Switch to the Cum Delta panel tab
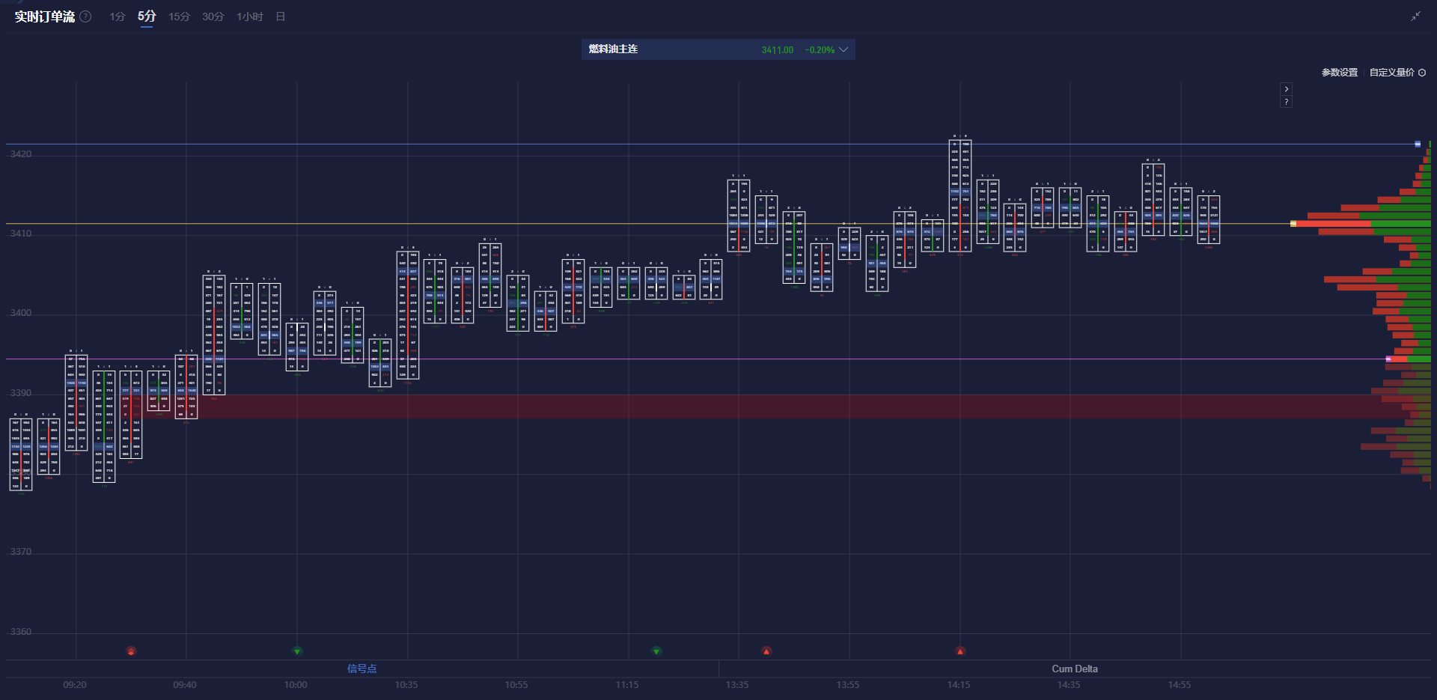Image resolution: width=1437 pixels, height=700 pixels. click(1074, 669)
